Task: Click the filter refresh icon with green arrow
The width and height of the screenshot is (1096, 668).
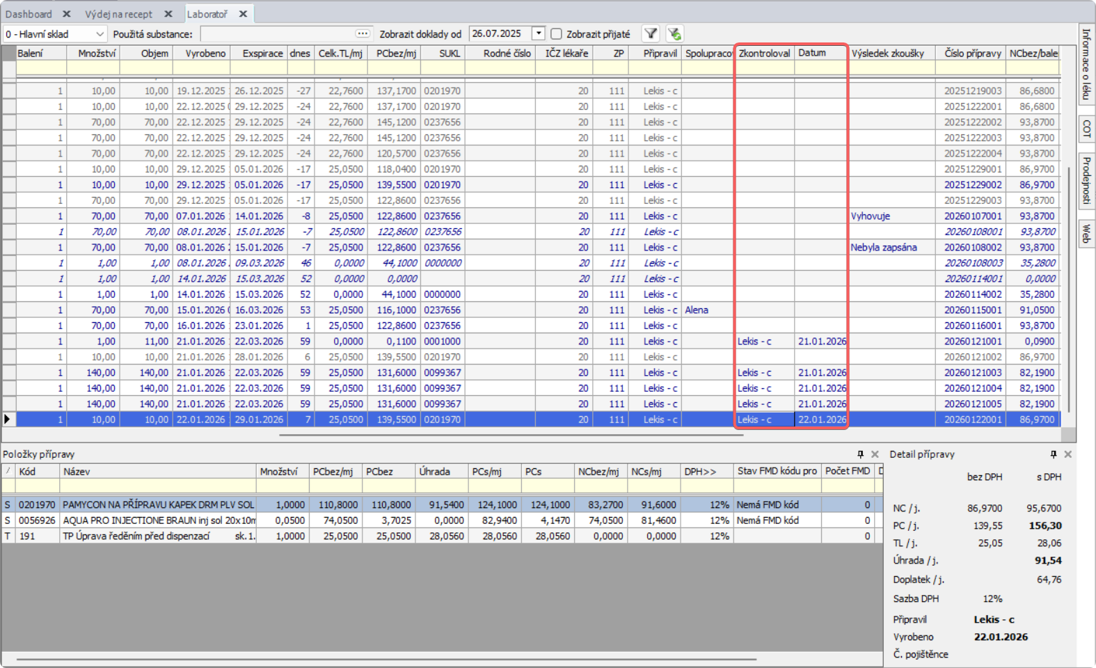Action: coord(674,33)
